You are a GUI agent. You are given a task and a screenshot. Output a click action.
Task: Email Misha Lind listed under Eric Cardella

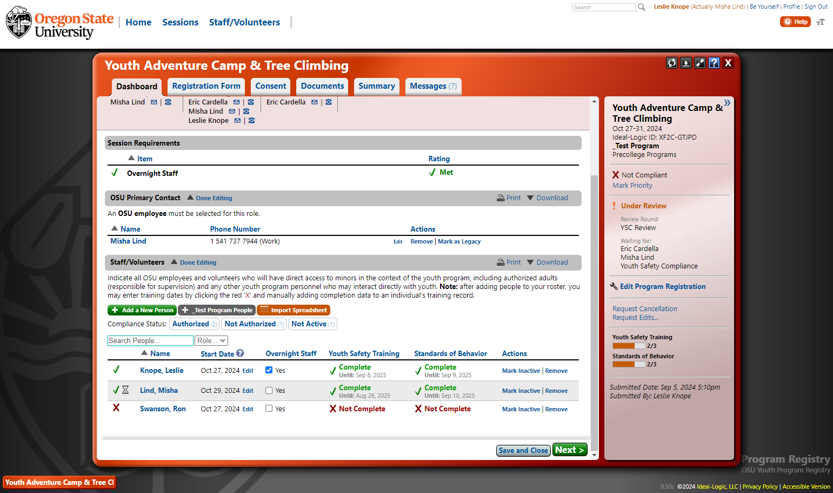[232, 111]
